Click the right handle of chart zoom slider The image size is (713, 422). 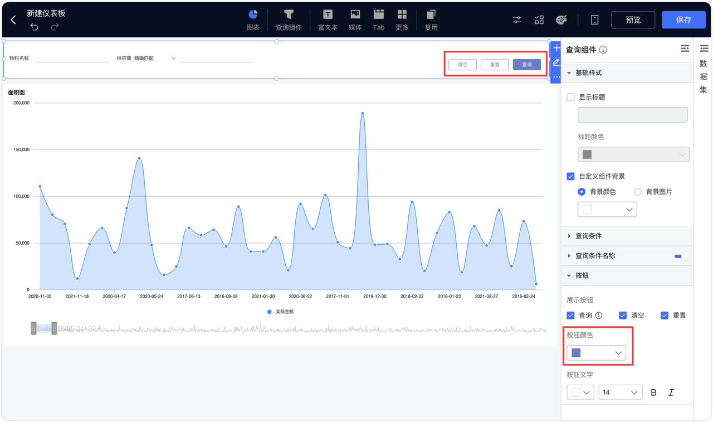pos(54,329)
